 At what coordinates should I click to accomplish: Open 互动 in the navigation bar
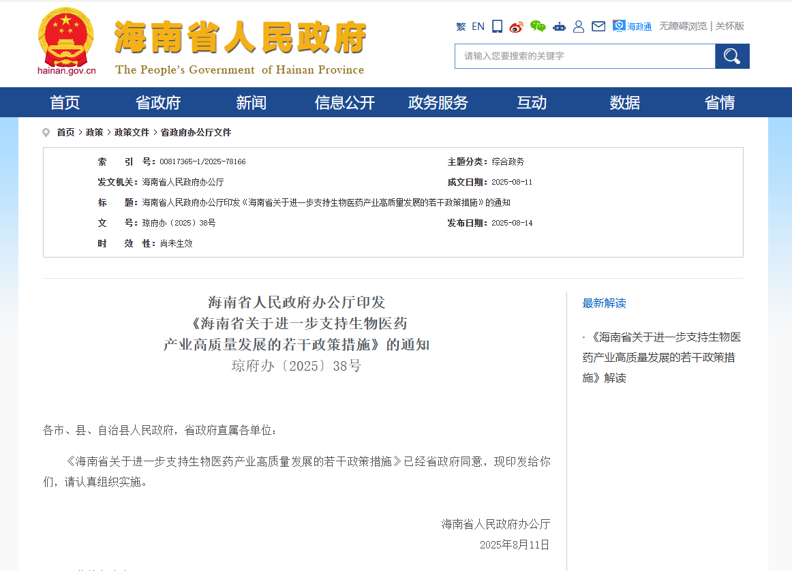coord(532,102)
